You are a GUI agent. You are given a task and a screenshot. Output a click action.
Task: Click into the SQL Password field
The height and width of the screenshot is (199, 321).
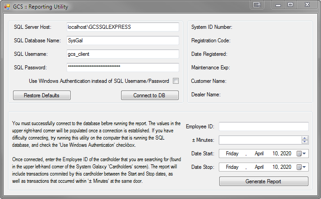(123, 68)
